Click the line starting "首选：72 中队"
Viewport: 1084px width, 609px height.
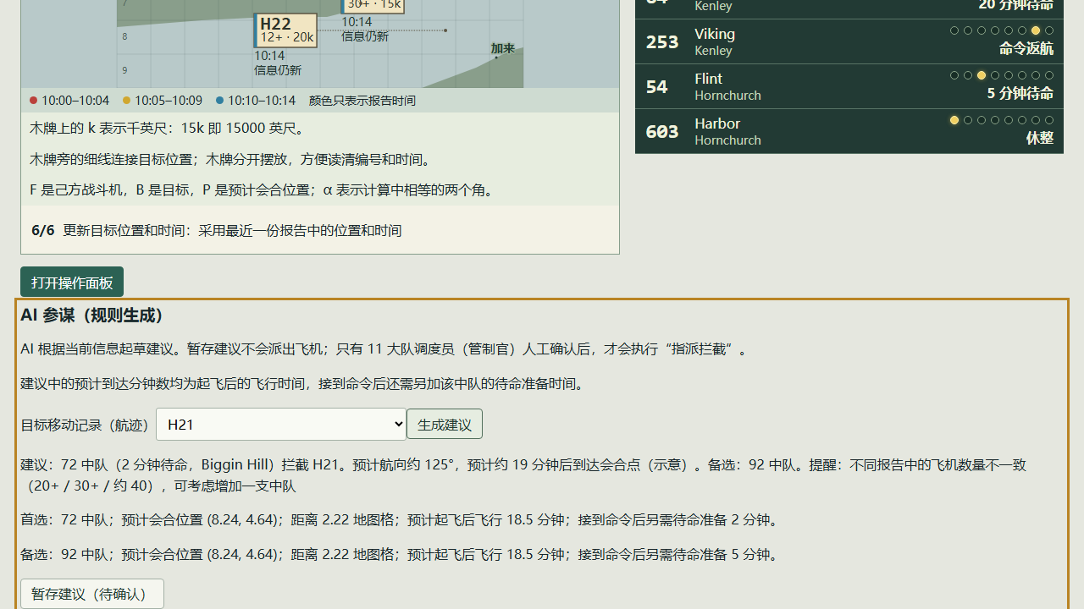pyautogui.click(x=400, y=520)
